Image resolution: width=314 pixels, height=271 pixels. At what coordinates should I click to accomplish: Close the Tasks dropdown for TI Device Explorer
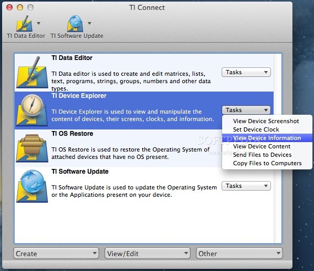(x=246, y=110)
